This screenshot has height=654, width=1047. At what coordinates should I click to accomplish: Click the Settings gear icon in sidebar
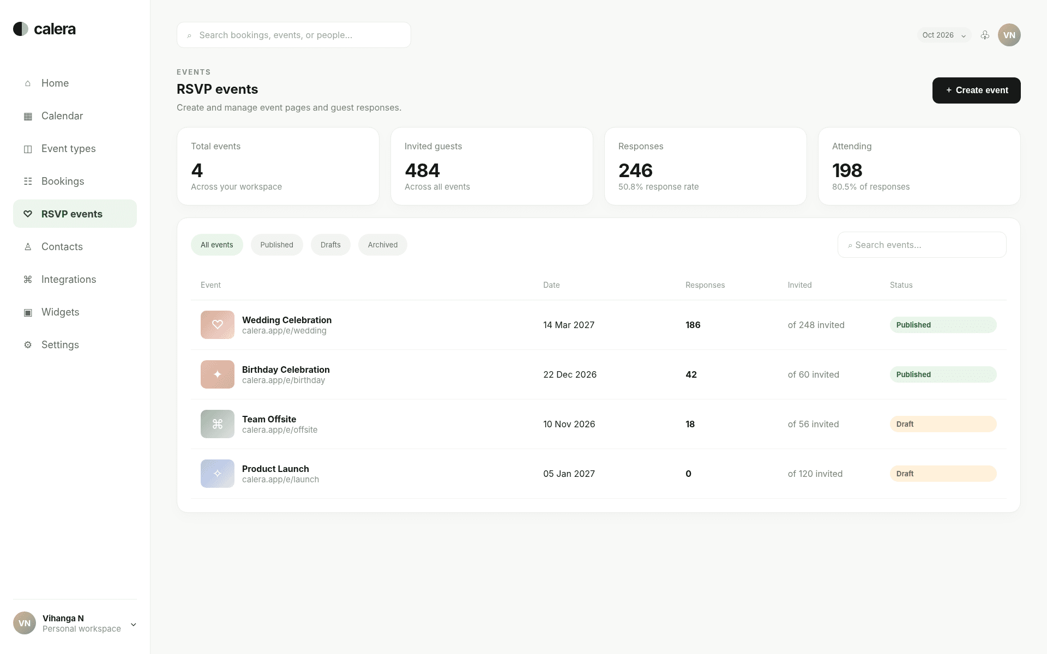28,345
